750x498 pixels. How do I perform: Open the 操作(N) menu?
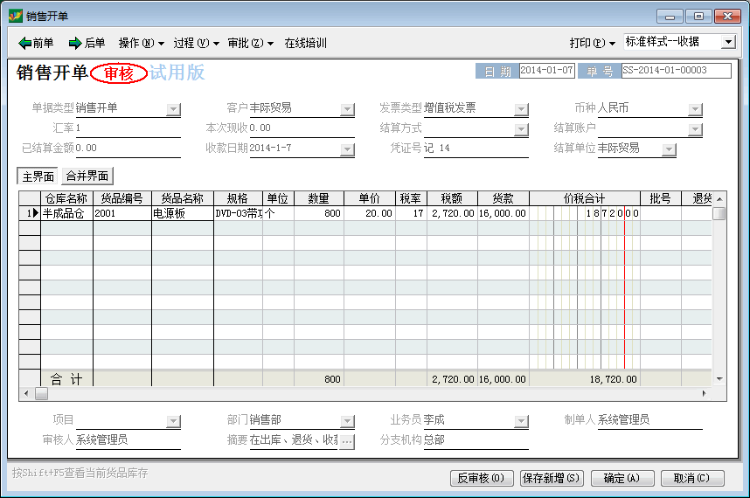(141, 43)
